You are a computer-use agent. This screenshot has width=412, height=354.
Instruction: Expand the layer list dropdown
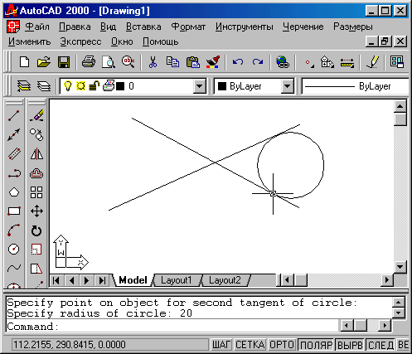tap(200, 86)
